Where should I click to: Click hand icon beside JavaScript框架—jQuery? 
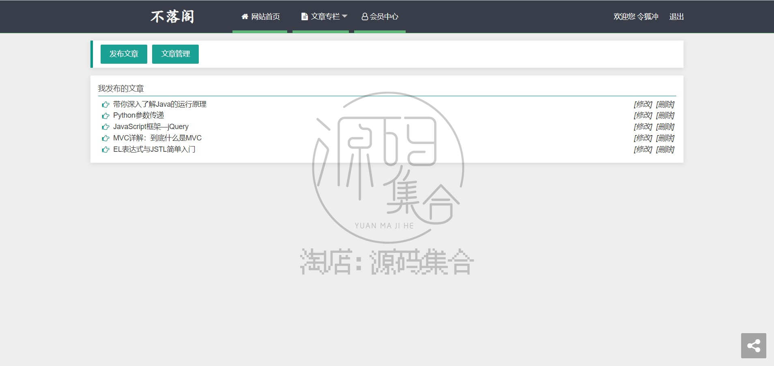point(105,127)
